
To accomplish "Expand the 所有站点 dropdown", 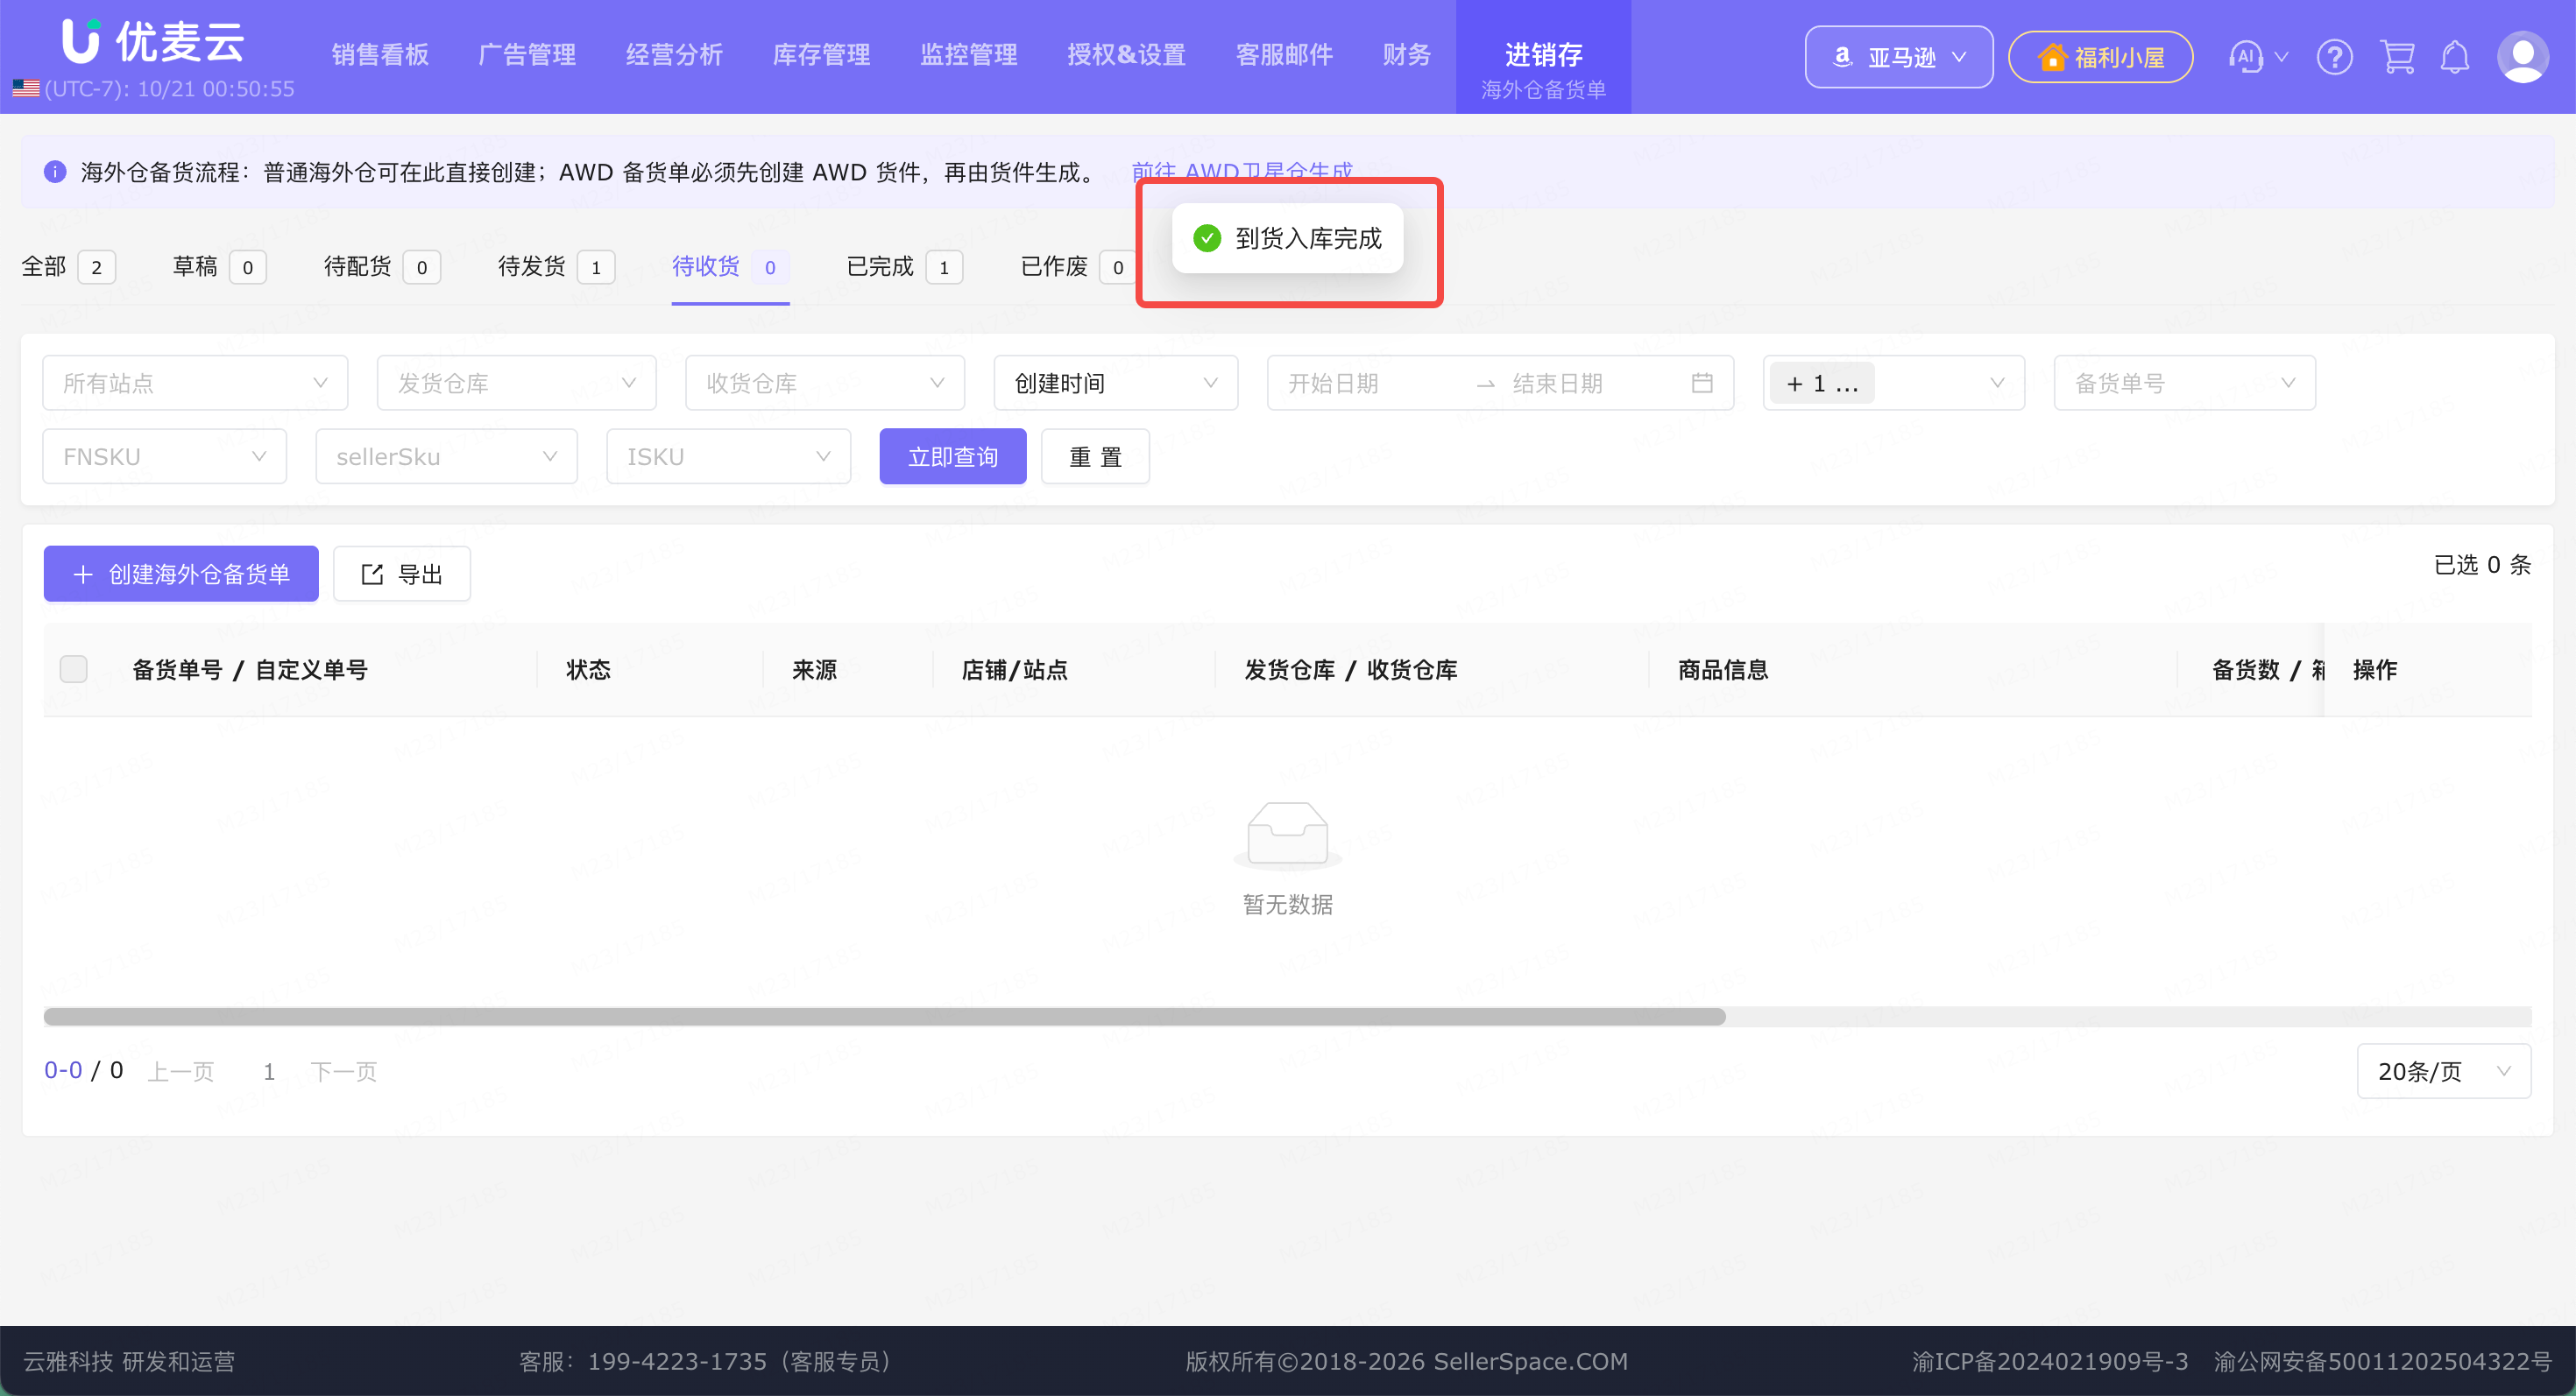I will click(195, 383).
